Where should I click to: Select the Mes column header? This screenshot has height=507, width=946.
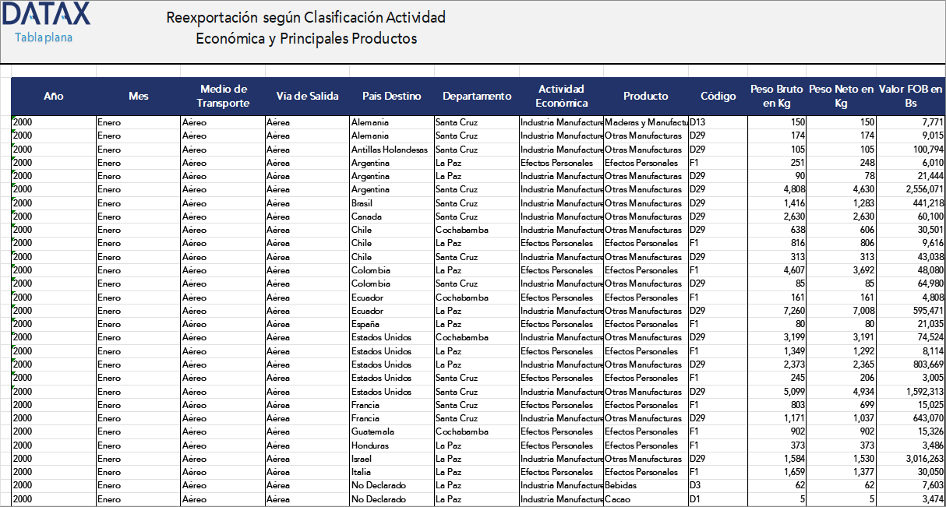(x=138, y=96)
